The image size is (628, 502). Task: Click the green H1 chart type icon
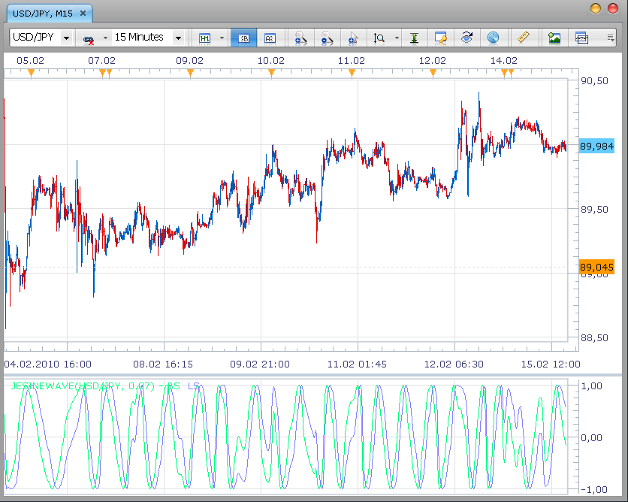(x=204, y=38)
